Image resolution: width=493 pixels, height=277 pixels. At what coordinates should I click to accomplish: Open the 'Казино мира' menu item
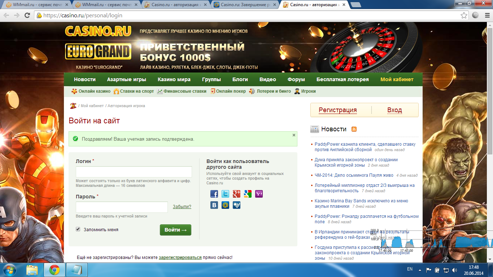[x=174, y=79]
